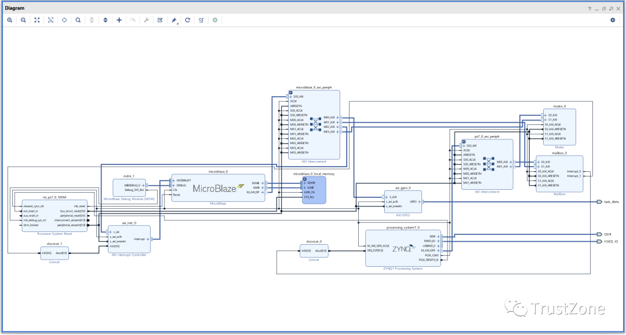Click the Auto-fit Selection crosshair icon
The image size is (626, 335).
(x=64, y=20)
